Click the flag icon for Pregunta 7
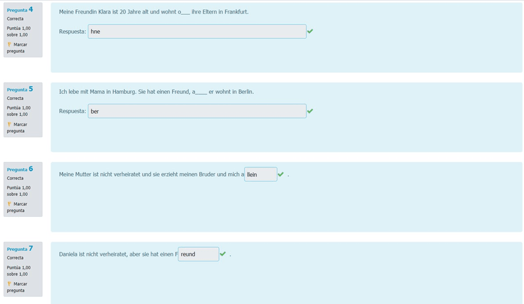Screen dimensions: 524x304 (9, 284)
